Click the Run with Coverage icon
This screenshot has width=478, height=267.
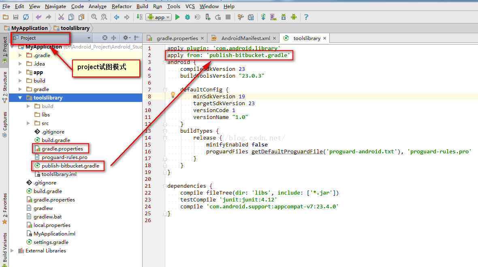pyautogui.click(x=198, y=17)
